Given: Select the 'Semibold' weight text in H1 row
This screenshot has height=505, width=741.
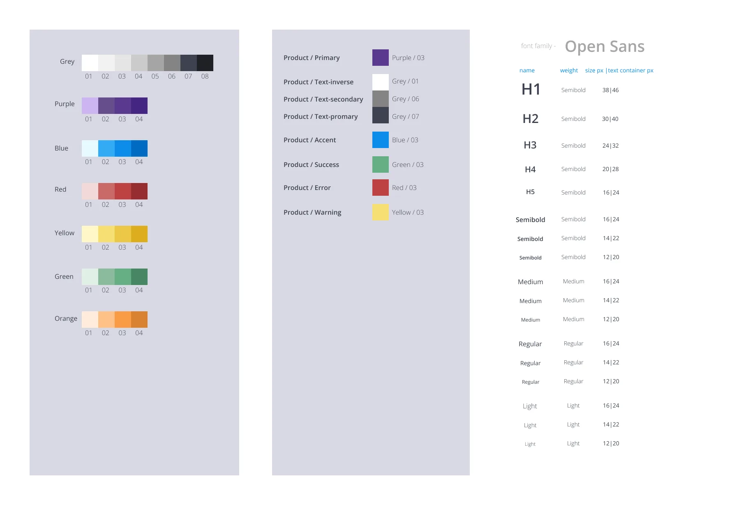Looking at the screenshot, I should pos(573,90).
